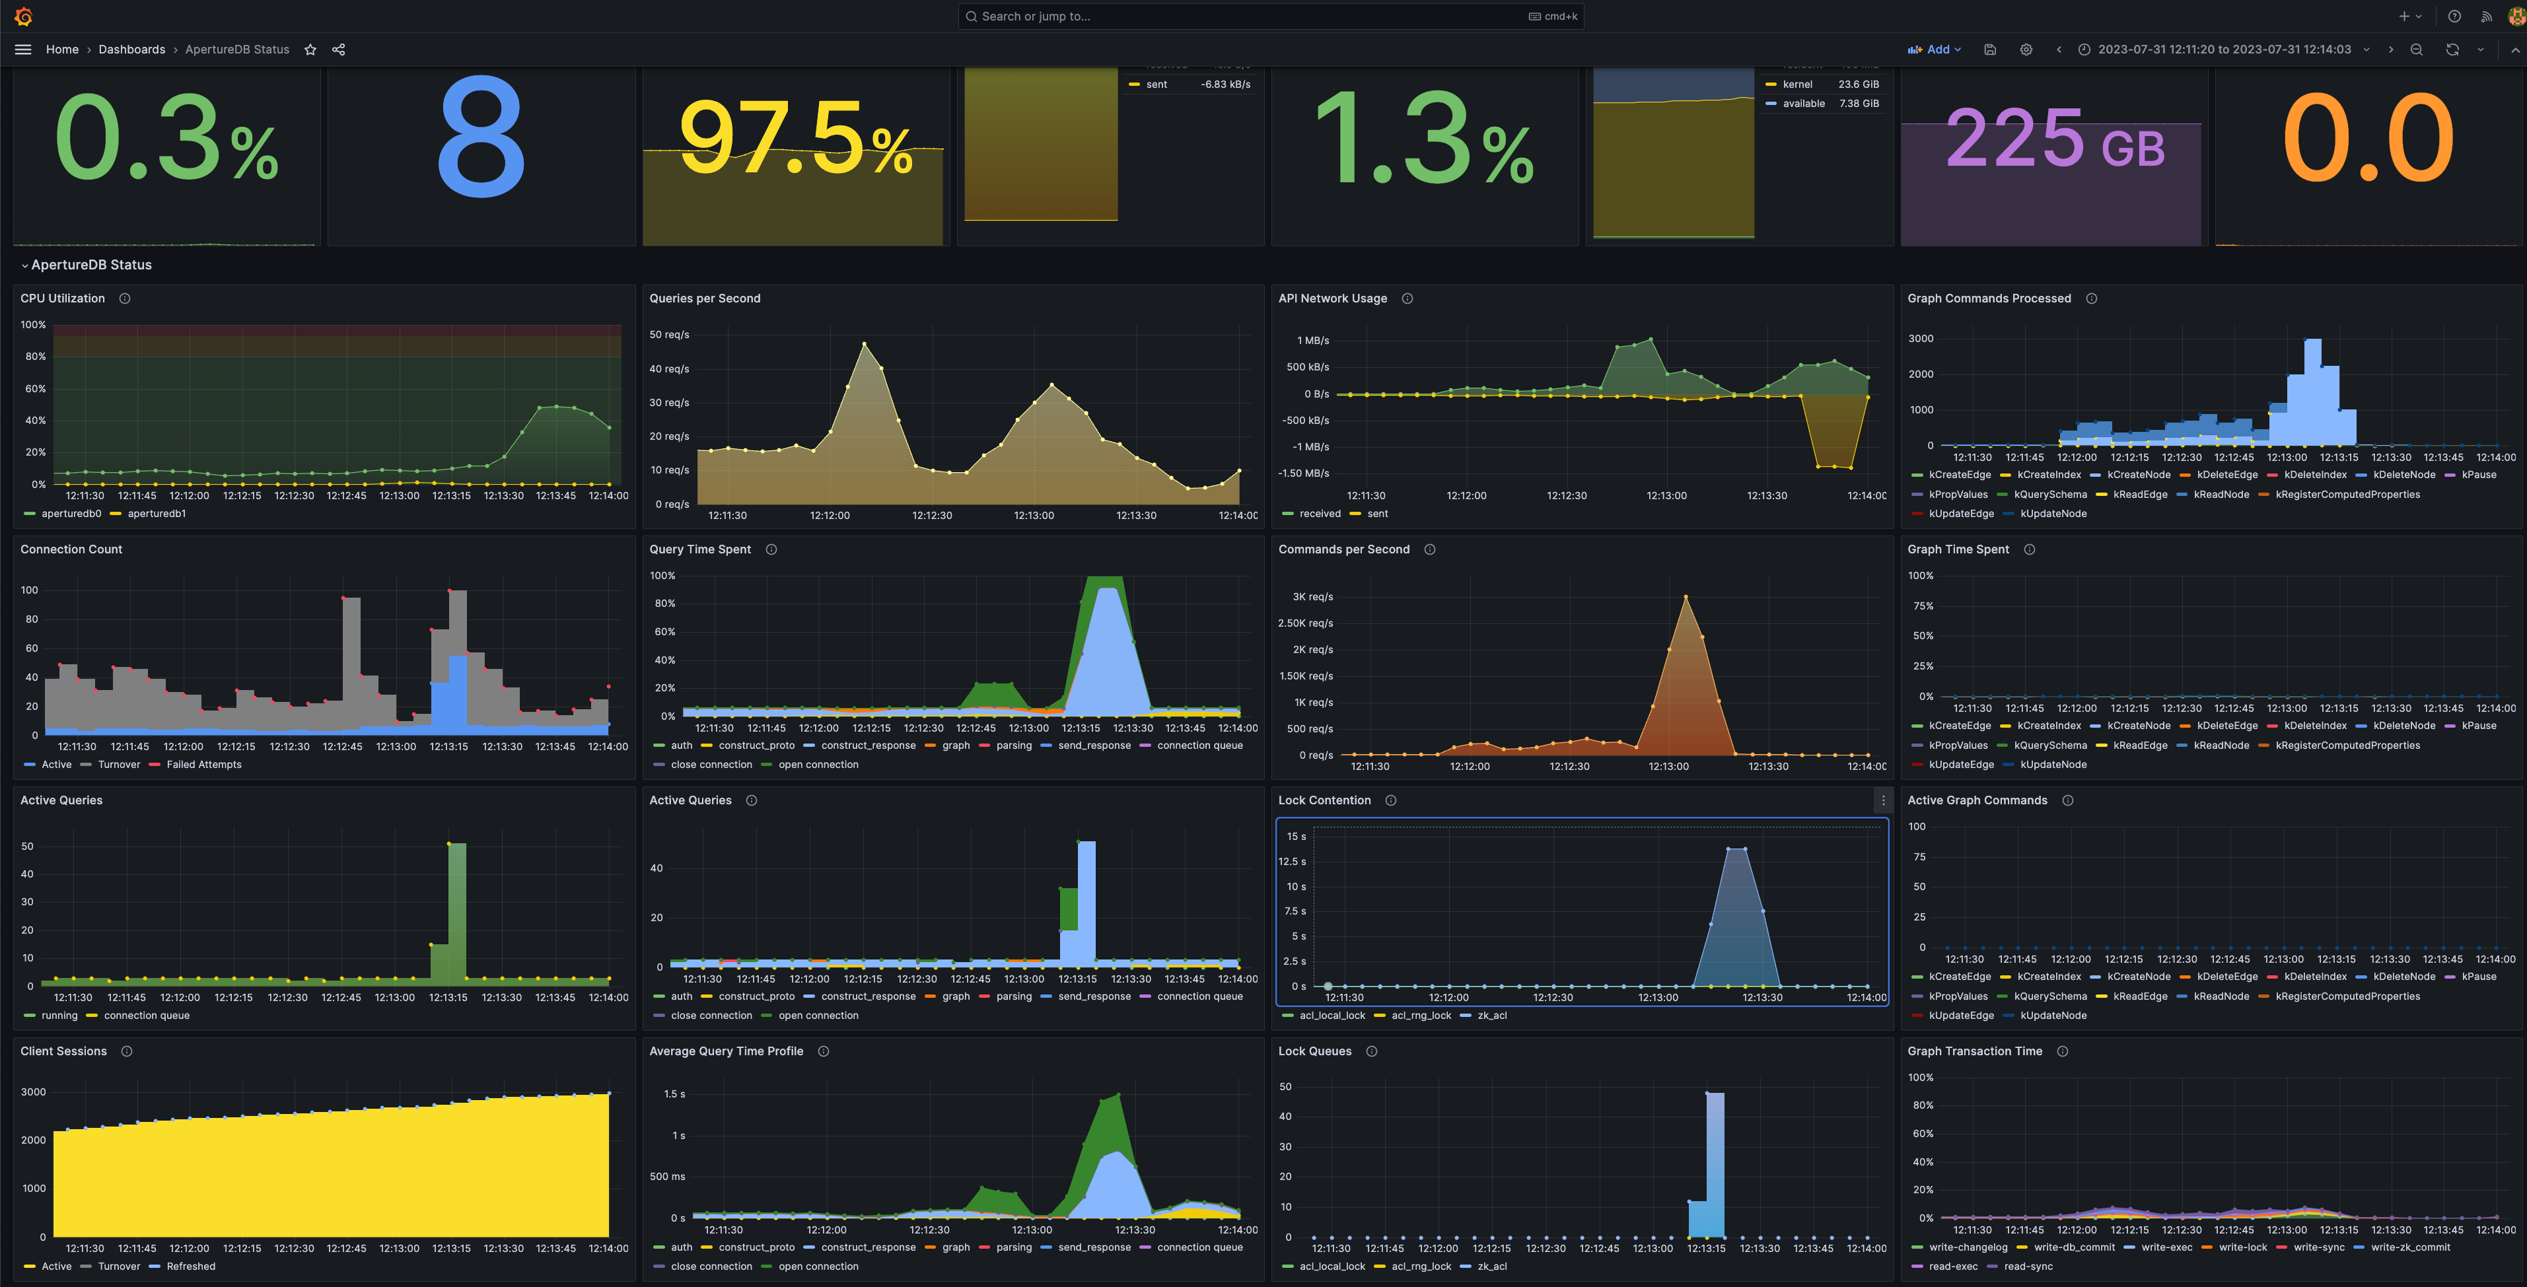Show info for Query Time Spent panel
2527x1287 pixels.
point(771,549)
